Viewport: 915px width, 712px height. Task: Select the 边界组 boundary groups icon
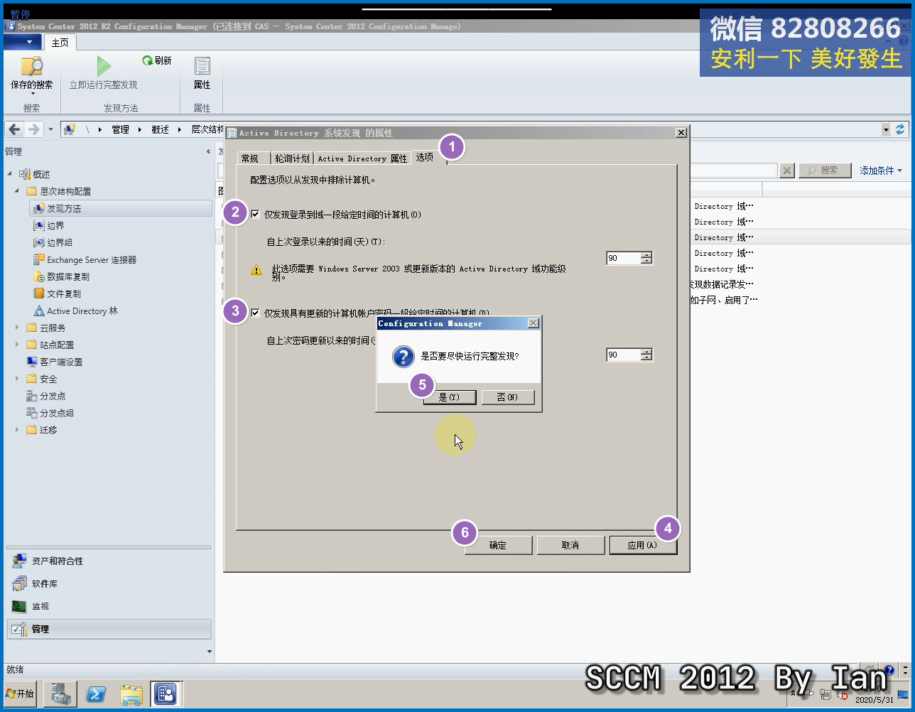click(40, 242)
